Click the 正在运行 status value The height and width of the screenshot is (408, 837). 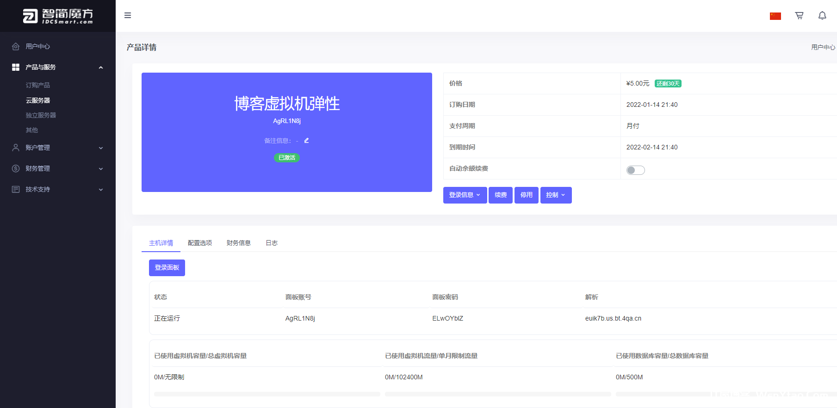167,318
